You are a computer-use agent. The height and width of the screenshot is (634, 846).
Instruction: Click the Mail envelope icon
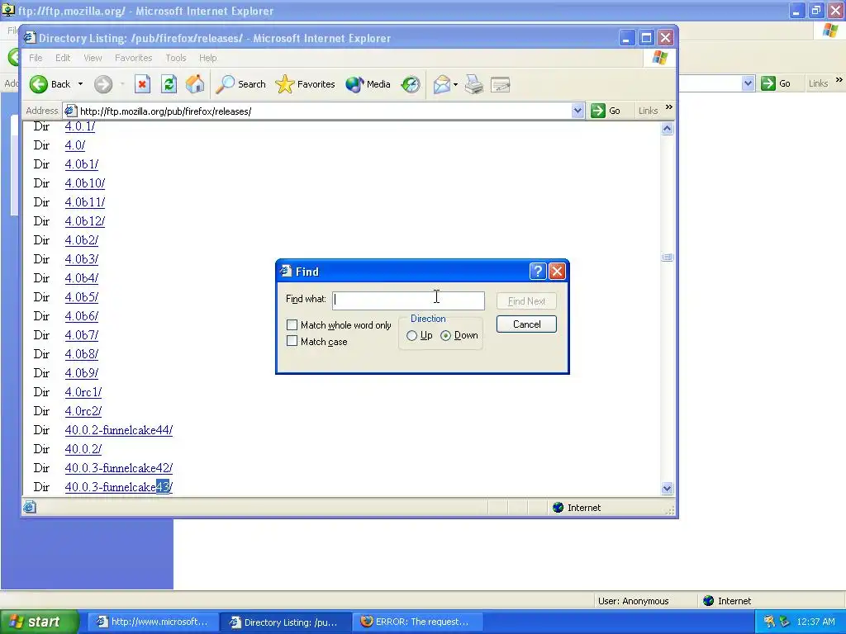tap(441, 84)
